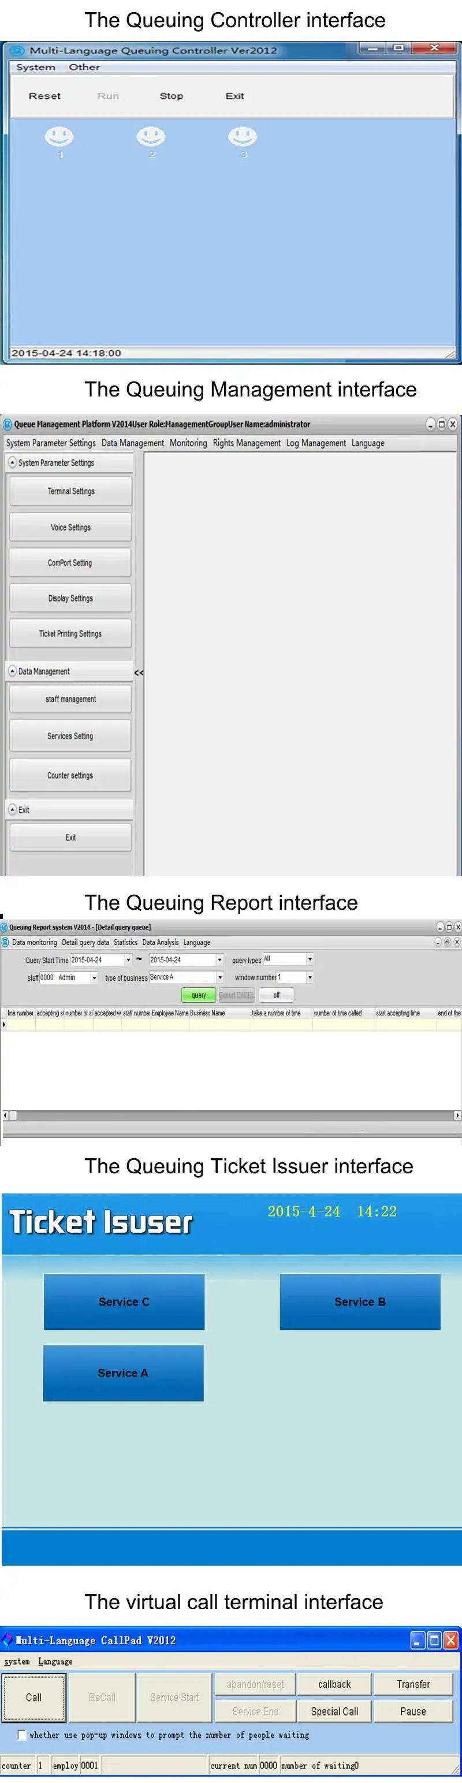The height and width of the screenshot is (1783, 462).
Task: Click the CallPad title bar app icon
Action: coord(7,1640)
